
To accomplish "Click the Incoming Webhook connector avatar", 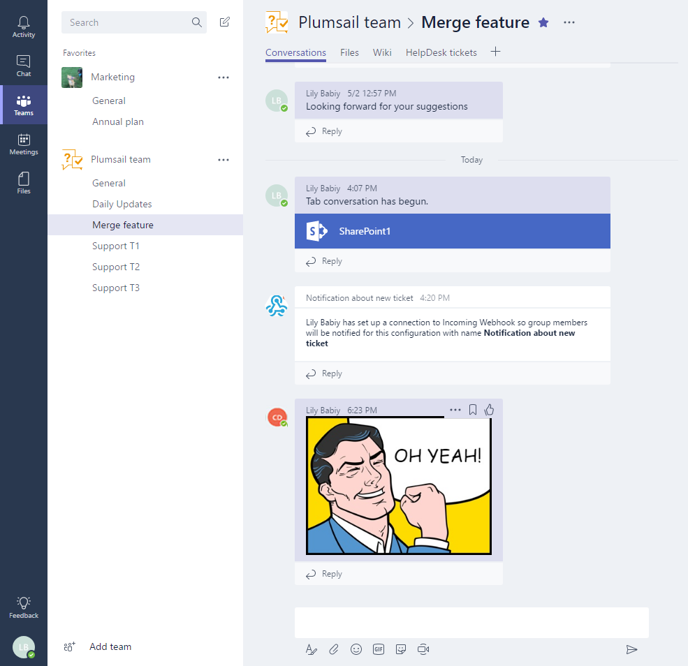I will pos(277,306).
